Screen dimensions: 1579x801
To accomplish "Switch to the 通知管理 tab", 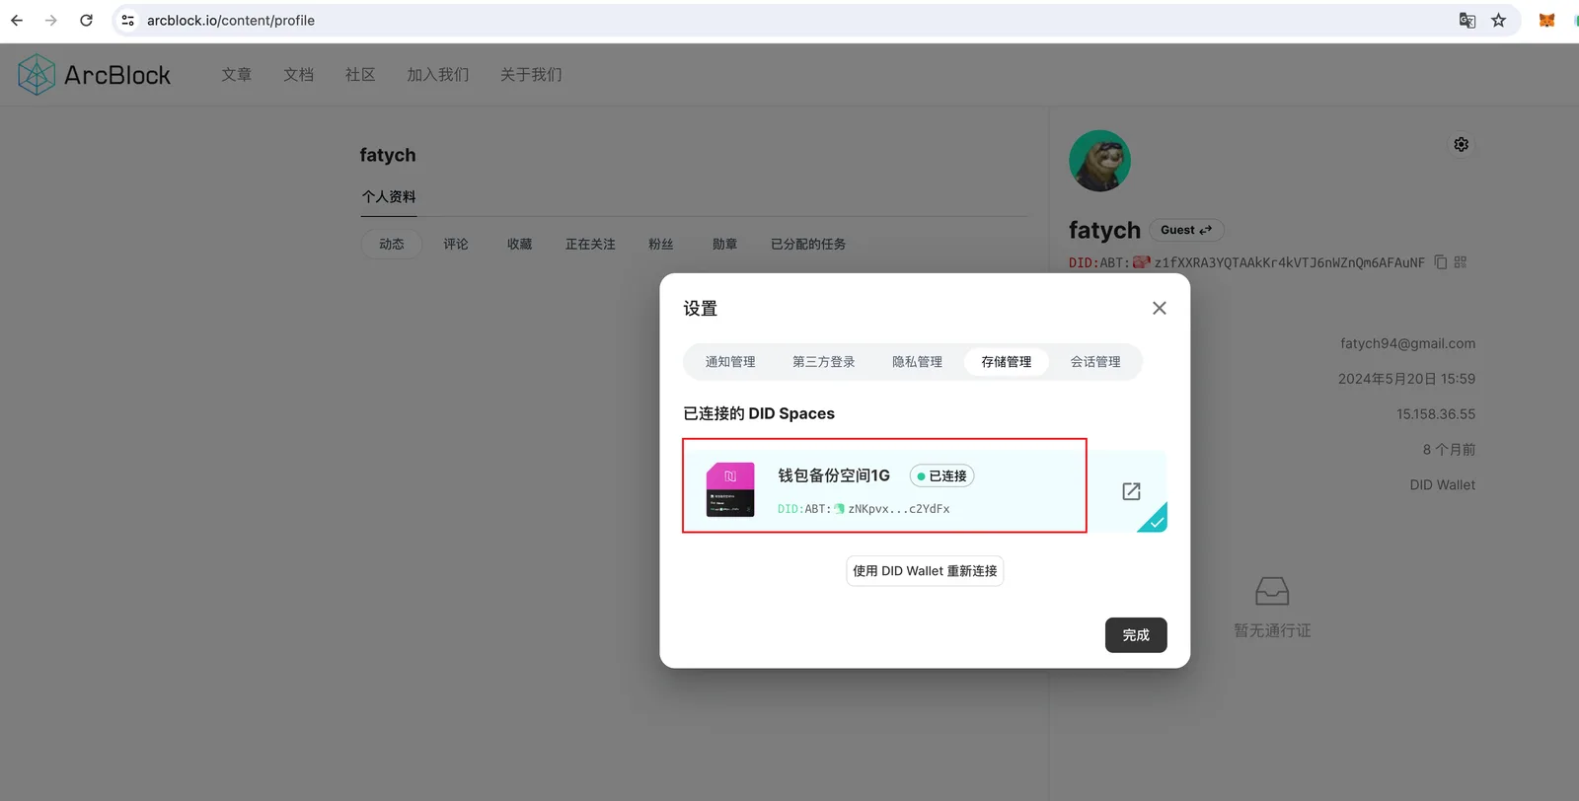I will (x=730, y=362).
